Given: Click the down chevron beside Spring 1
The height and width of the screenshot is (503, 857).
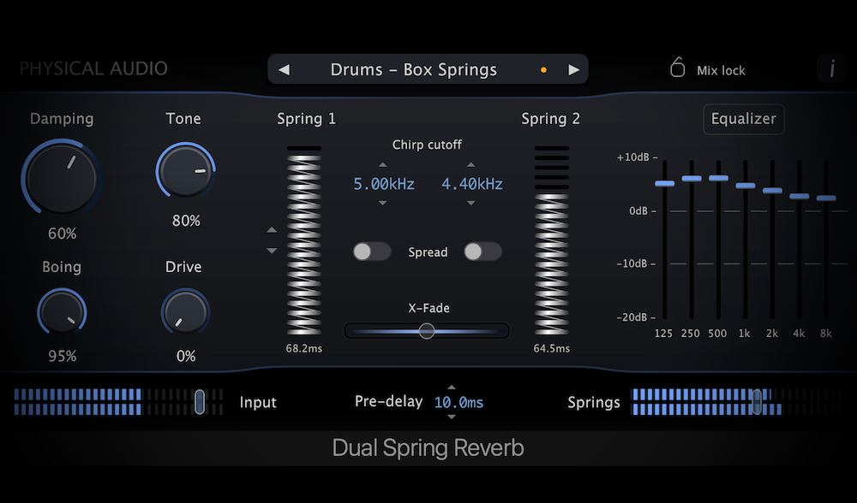Looking at the screenshot, I should click(272, 251).
